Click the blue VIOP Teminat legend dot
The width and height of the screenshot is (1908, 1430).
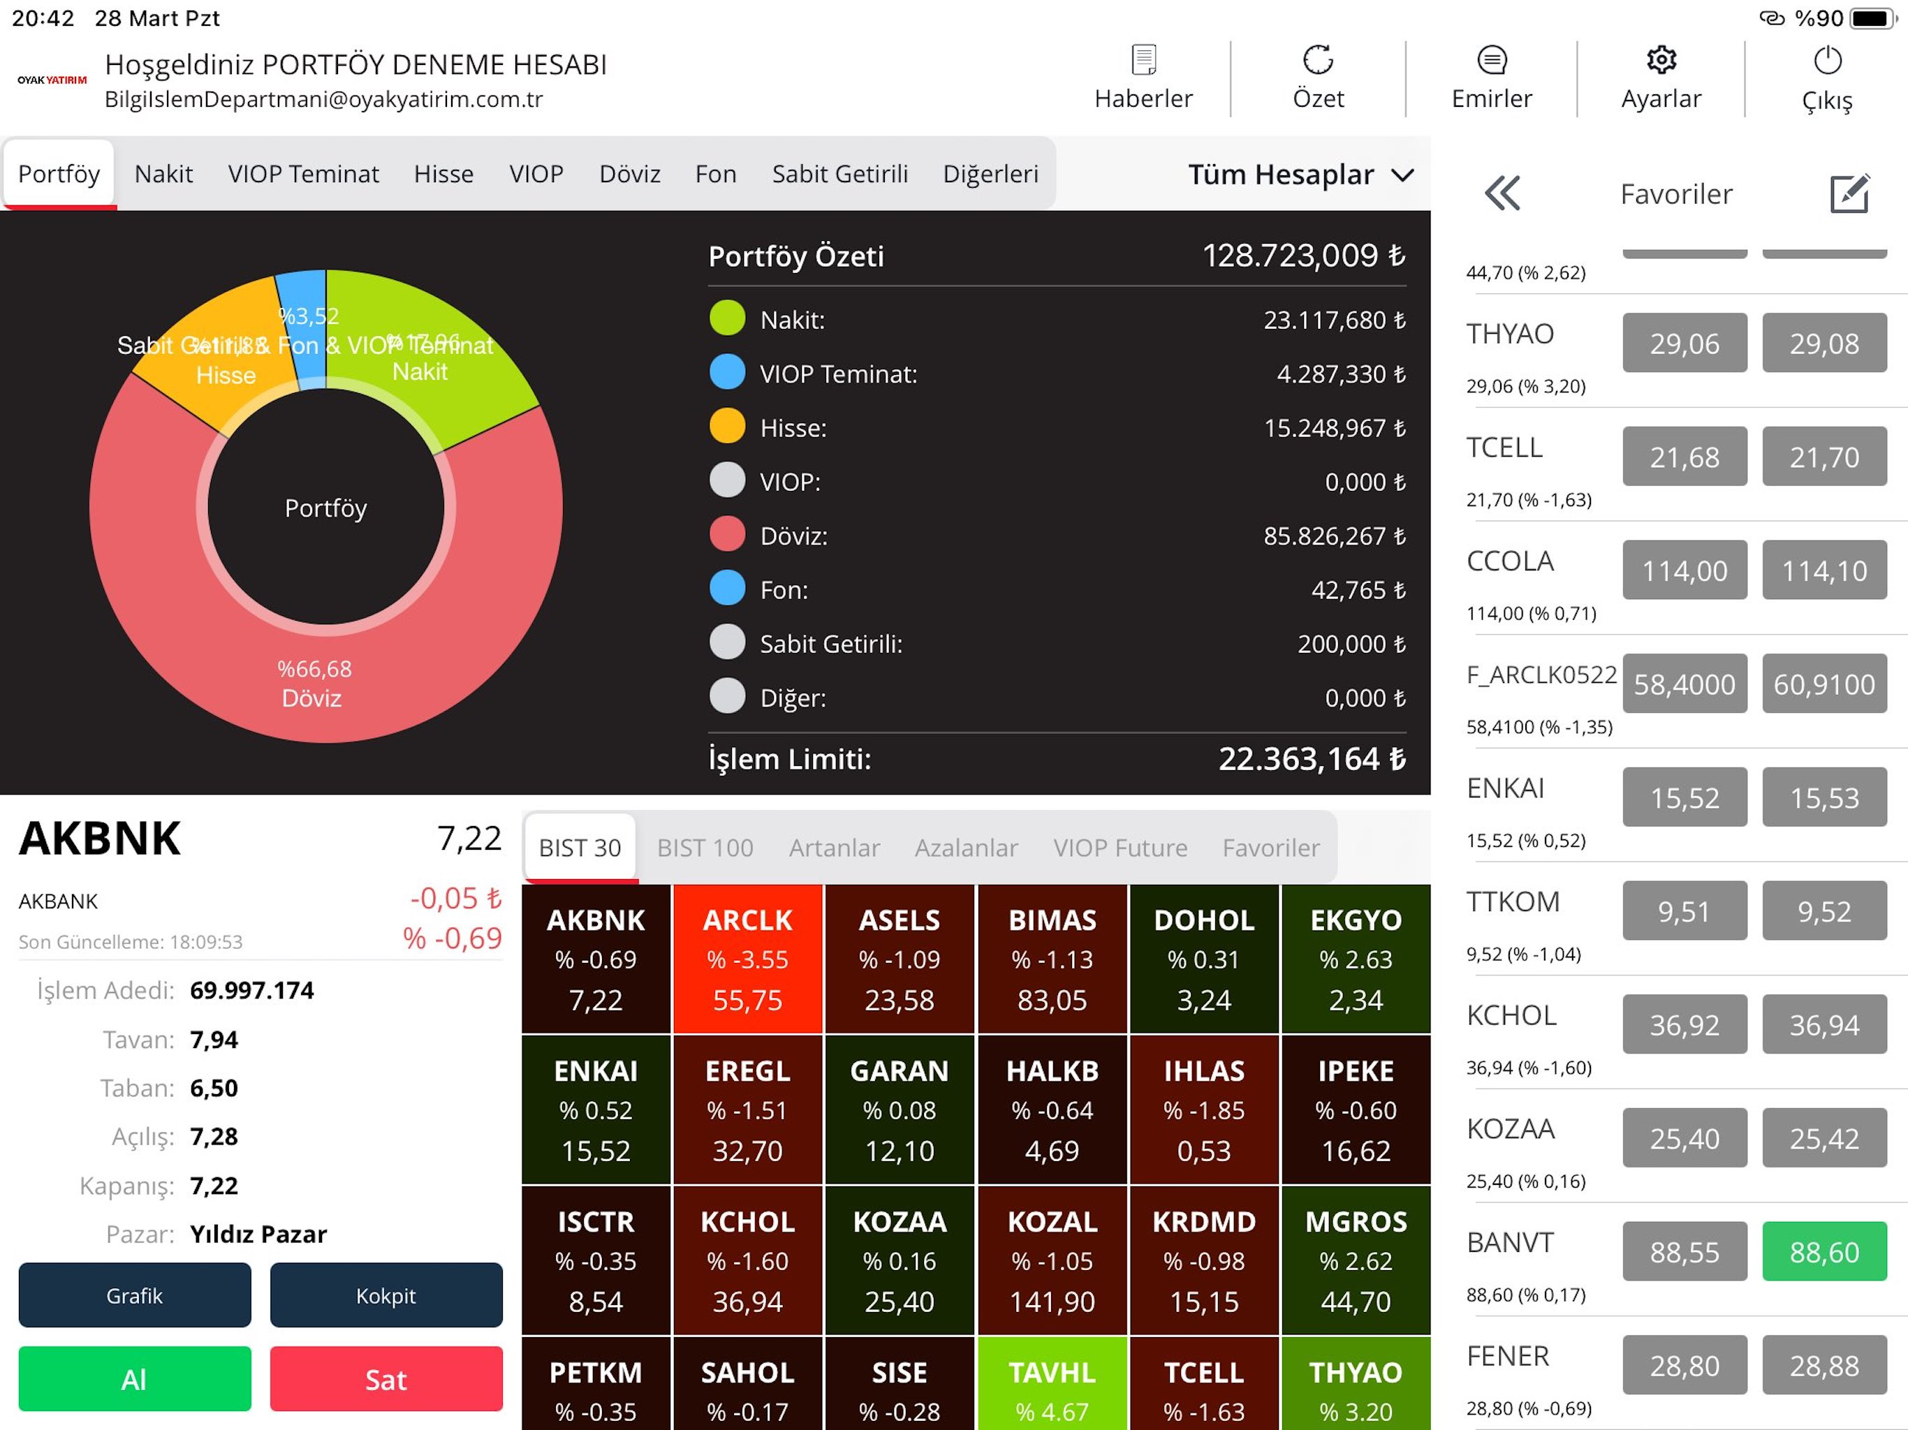727,373
